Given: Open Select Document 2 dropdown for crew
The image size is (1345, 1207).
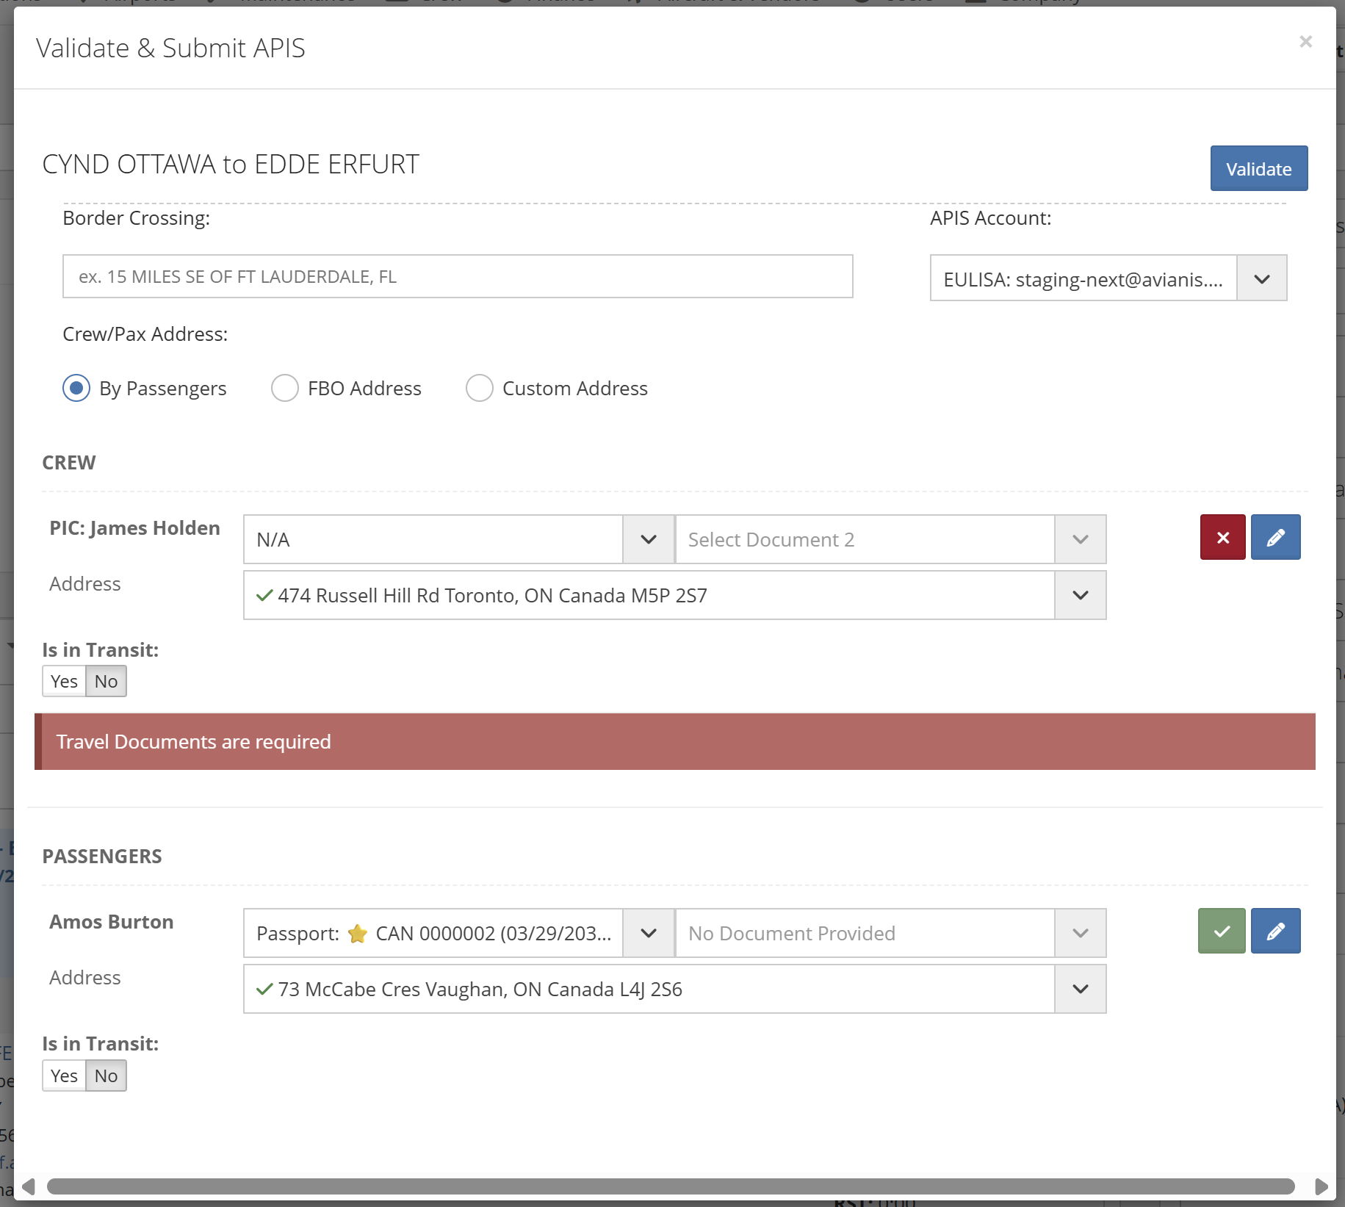Looking at the screenshot, I should (x=1080, y=540).
